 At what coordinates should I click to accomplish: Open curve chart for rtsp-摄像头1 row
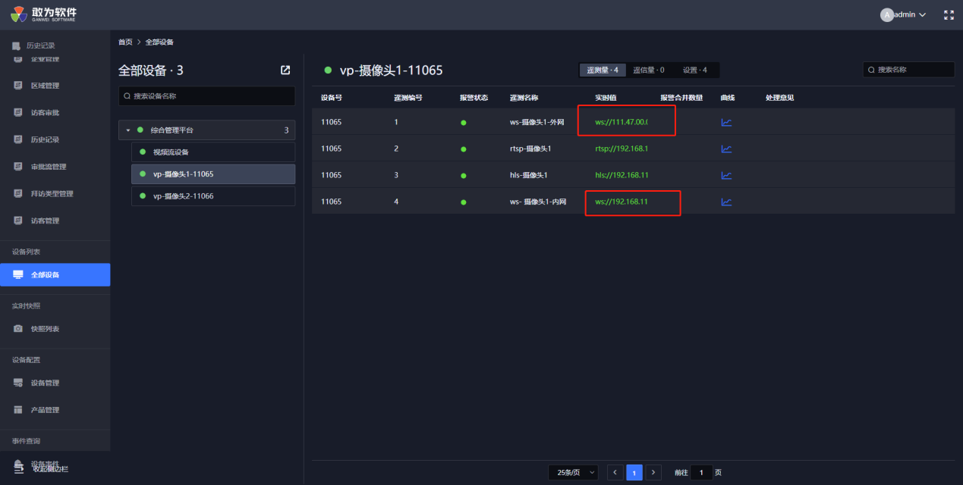(726, 149)
